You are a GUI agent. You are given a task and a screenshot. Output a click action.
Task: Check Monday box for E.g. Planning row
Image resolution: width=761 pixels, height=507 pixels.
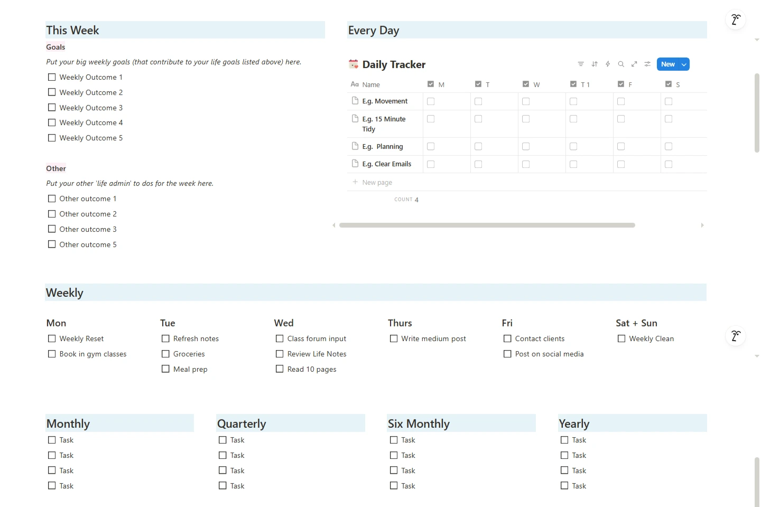point(431,146)
